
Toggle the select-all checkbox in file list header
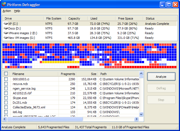tap(6, 74)
